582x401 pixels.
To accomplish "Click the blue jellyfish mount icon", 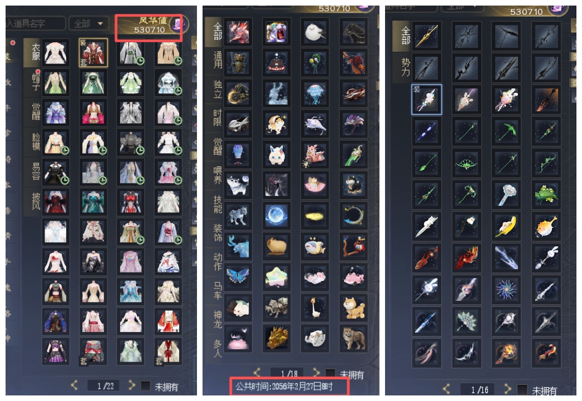I will tap(315, 93).
